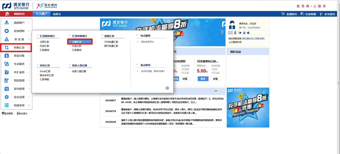Click the apple icon in user panel
The height and width of the screenshot is (154, 340).
point(248,33)
